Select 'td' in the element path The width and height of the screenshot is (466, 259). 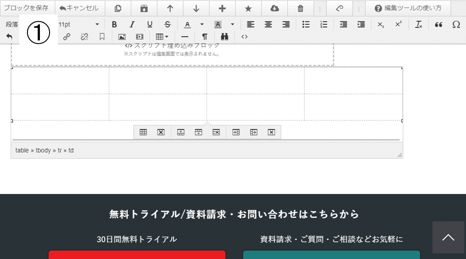coord(71,151)
